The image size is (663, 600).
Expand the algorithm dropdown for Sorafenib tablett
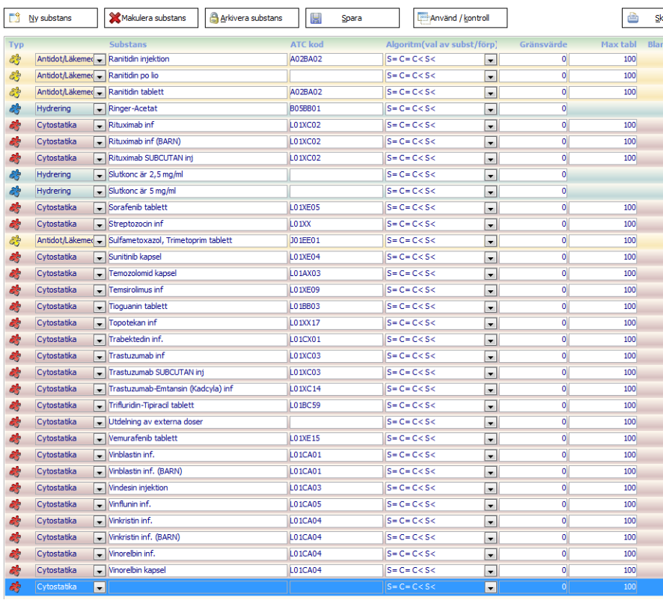point(490,208)
